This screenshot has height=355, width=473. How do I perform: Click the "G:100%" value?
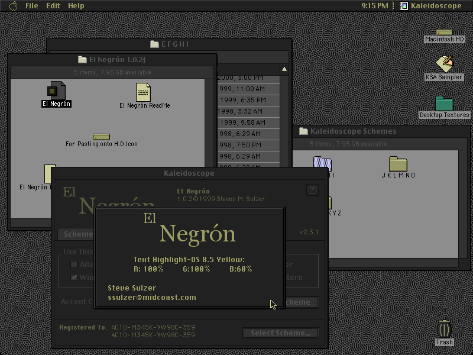pos(196,269)
